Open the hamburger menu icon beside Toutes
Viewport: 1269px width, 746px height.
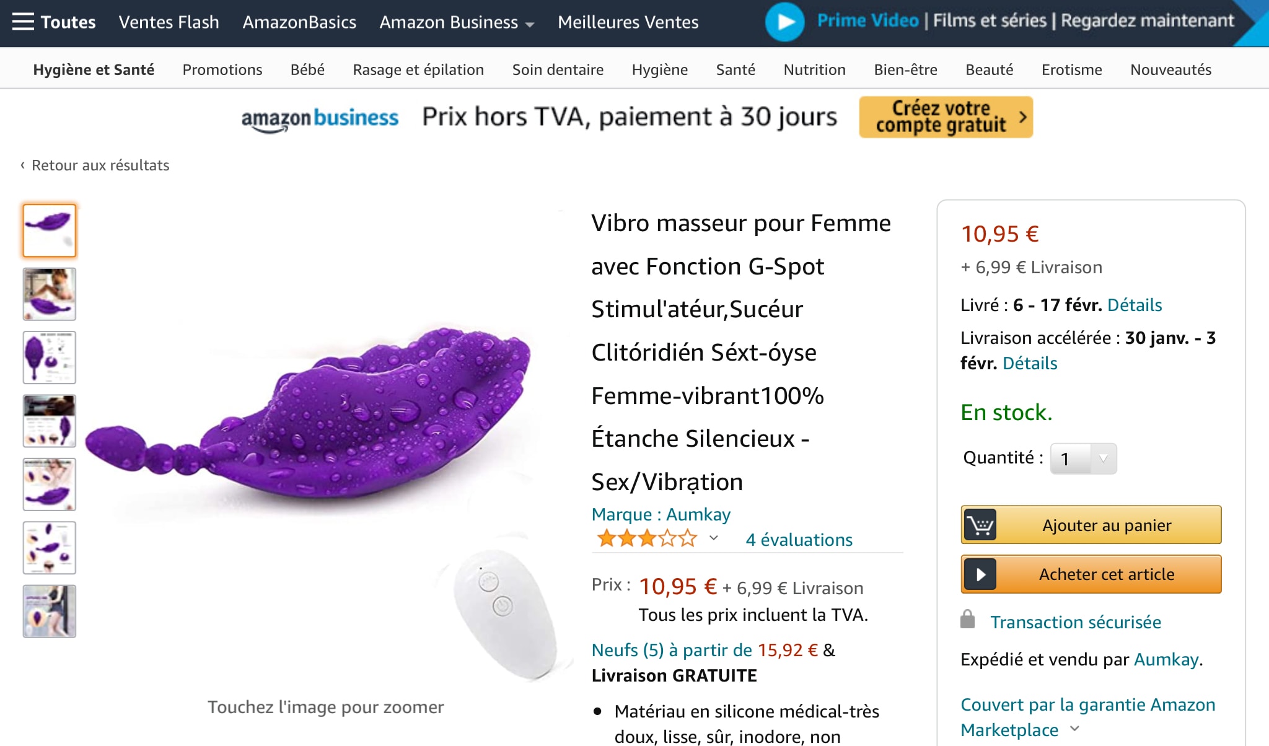coord(23,22)
